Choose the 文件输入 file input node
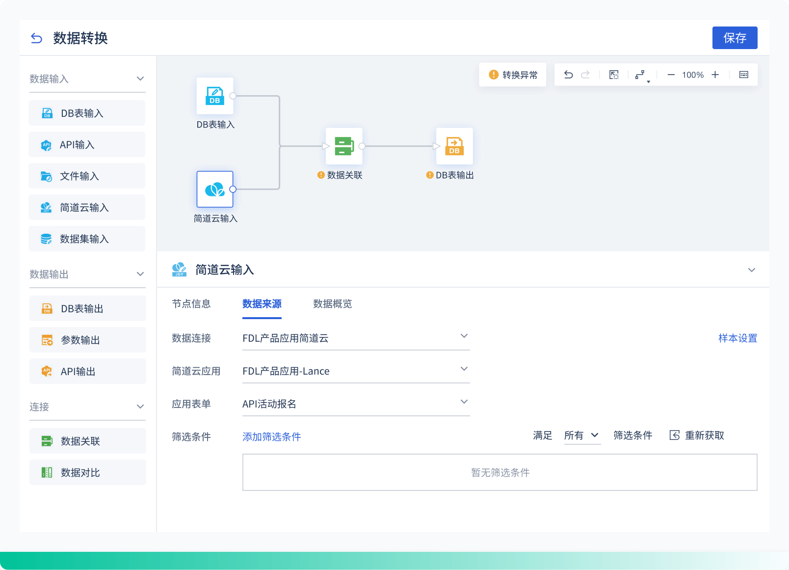 tap(86, 175)
